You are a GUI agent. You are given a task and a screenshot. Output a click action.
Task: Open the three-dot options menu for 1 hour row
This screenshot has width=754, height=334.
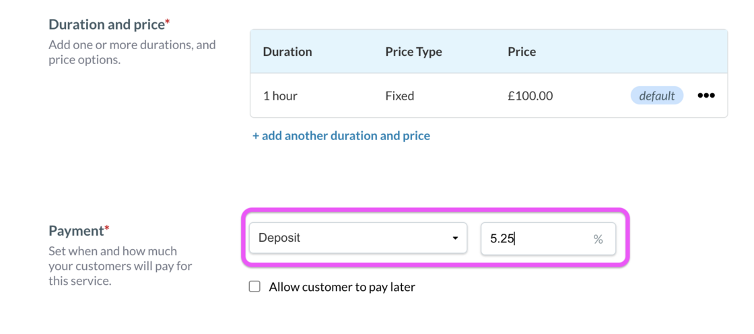pos(706,96)
